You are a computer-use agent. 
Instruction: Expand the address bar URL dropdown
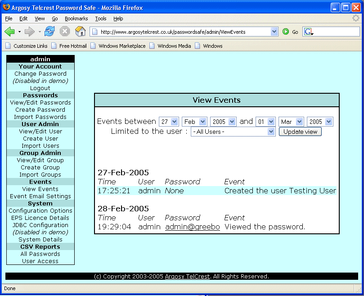(x=274, y=32)
